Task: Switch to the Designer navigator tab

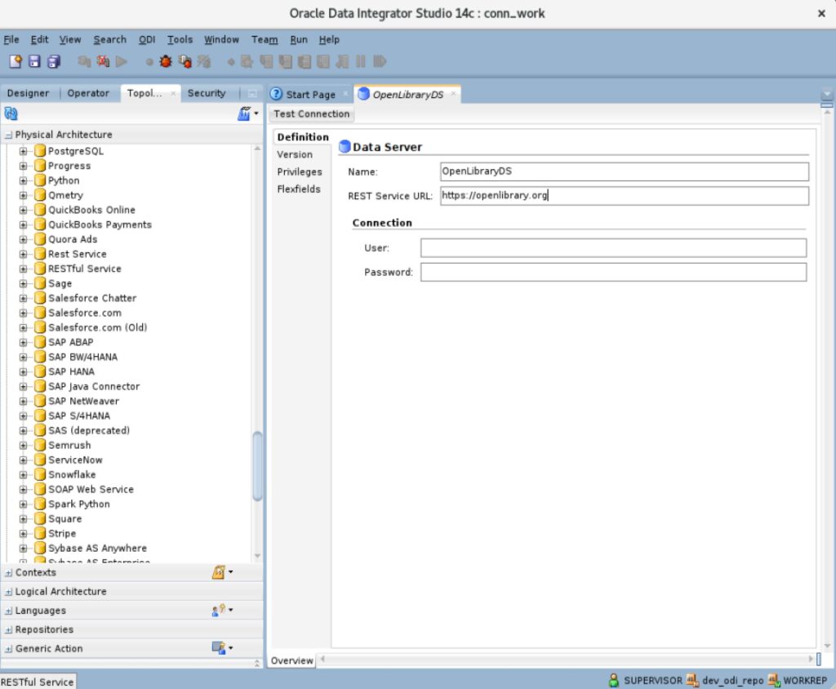Action: coord(28,93)
